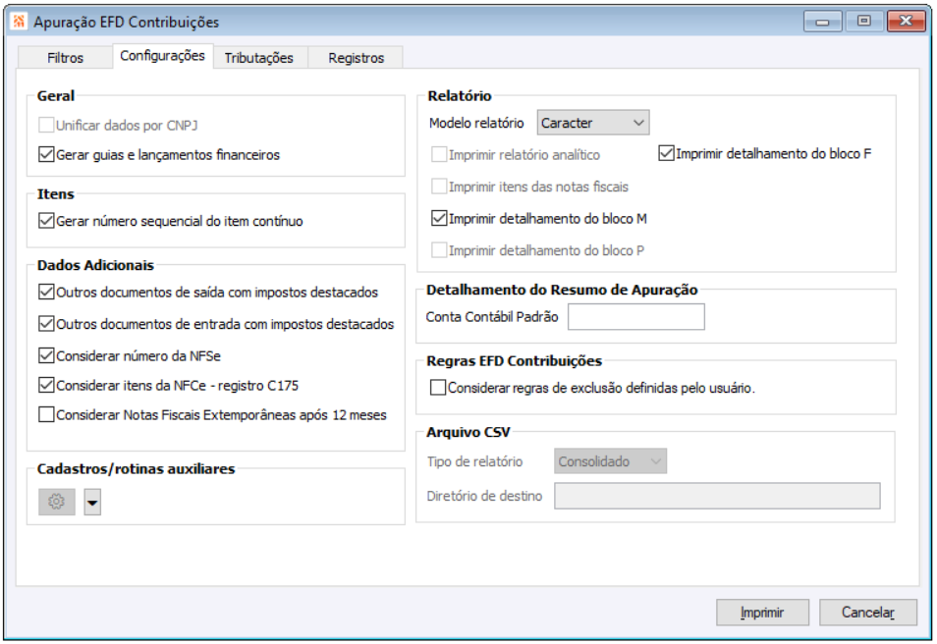Toggle Gerar número sequencial do item contínuo
937x644 pixels.
click(x=46, y=221)
